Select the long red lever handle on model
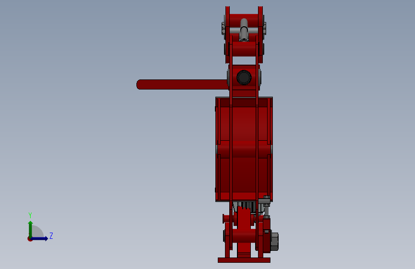The height and width of the screenshot is (269, 415). pyautogui.click(x=182, y=84)
